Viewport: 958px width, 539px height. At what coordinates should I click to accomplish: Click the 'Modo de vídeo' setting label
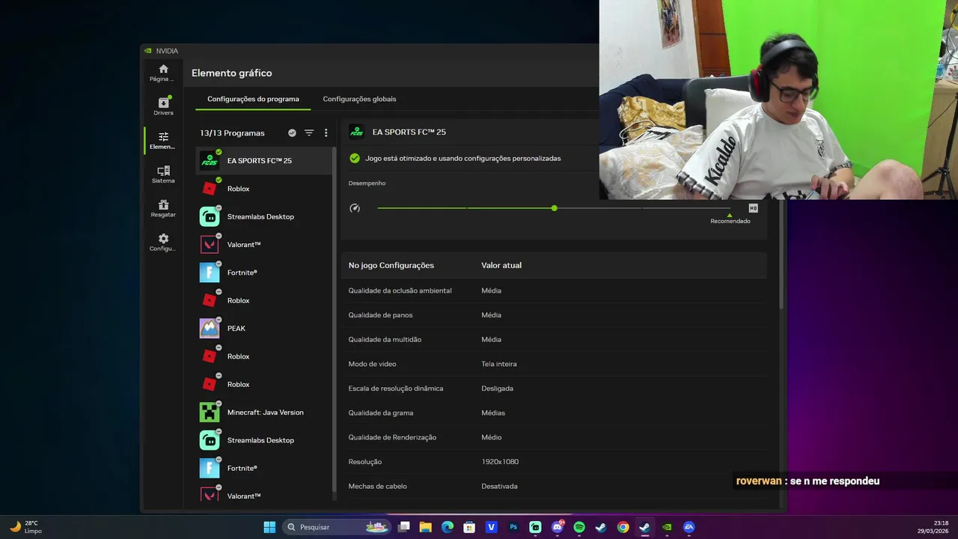click(372, 364)
